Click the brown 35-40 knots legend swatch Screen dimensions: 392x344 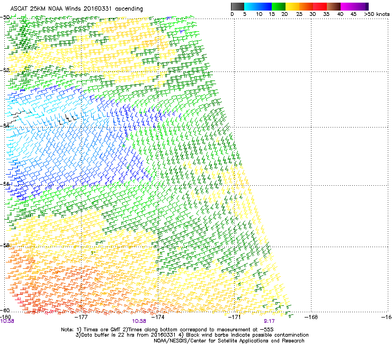click(x=334, y=6)
